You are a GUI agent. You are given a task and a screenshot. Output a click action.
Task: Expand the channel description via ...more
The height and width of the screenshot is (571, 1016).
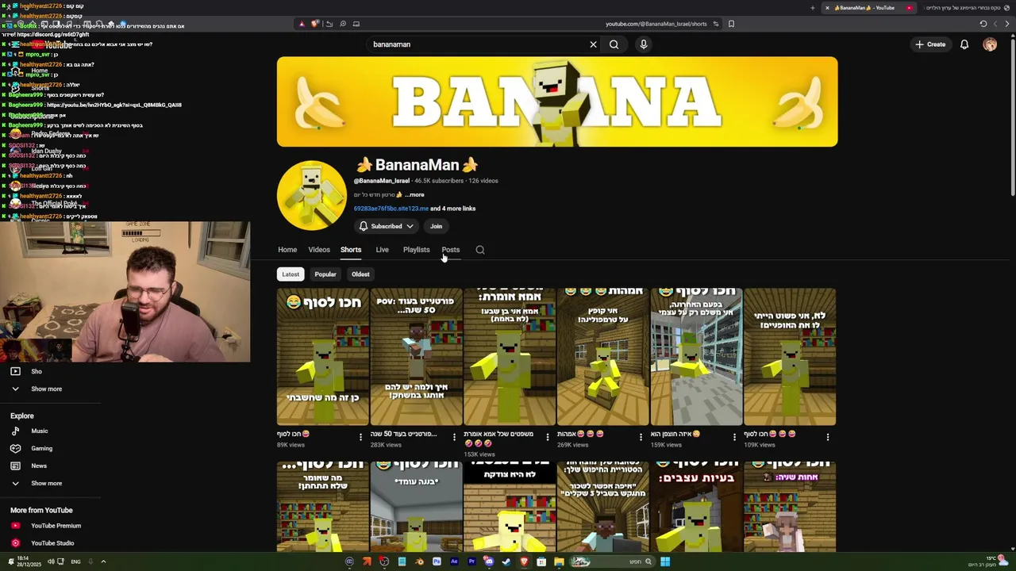(x=414, y=194)
